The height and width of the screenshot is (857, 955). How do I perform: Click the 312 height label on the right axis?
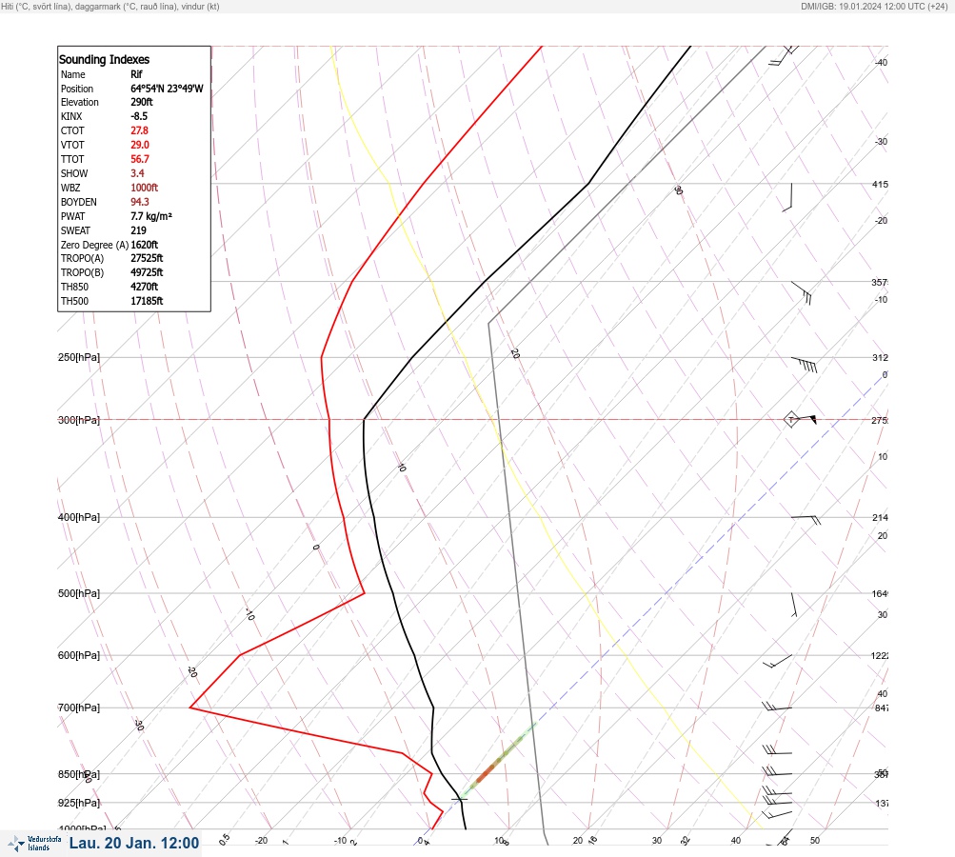[880, 357]
